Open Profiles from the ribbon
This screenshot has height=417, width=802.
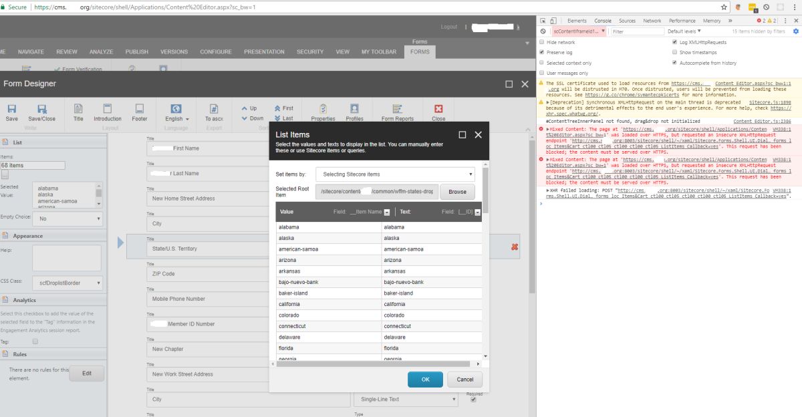pos(354,112)
